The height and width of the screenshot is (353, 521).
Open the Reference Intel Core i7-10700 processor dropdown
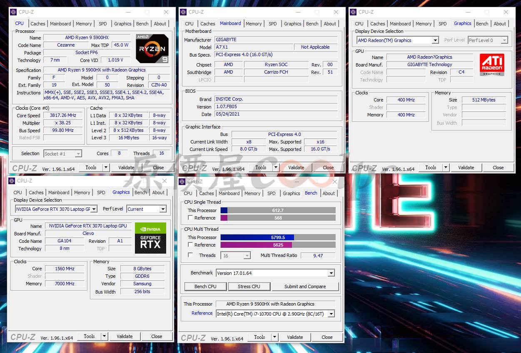point(331,314)
